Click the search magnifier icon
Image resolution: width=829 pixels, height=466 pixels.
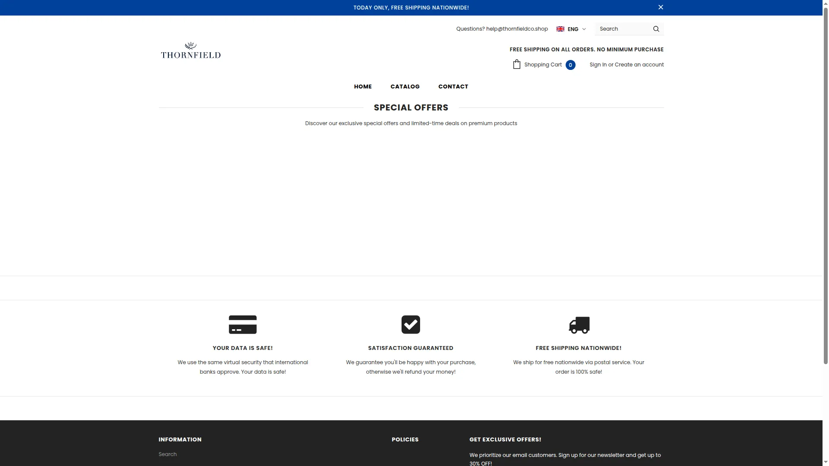(x=656, y=29)
